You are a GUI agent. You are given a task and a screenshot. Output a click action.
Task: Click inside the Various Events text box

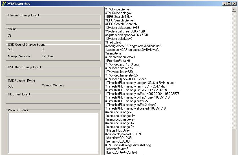pos(53,133)
